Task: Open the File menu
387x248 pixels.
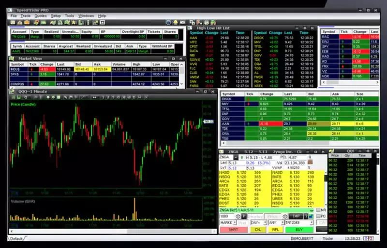Action: [x=14, y=16]
